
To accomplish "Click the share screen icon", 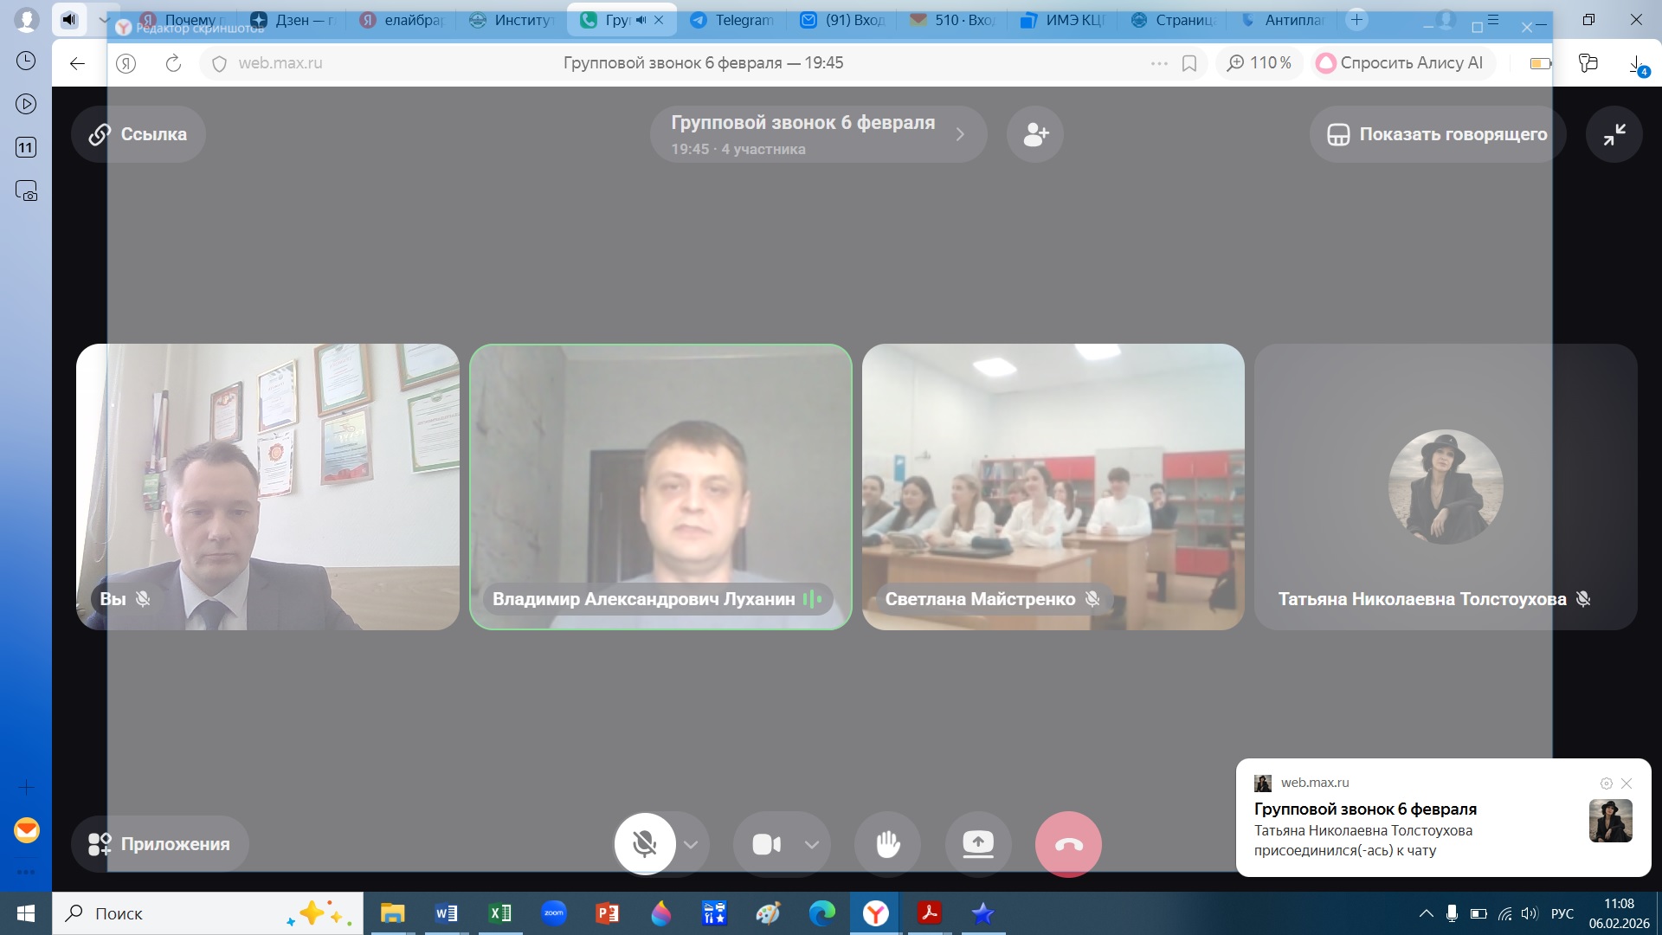I will tap(978, 844).
